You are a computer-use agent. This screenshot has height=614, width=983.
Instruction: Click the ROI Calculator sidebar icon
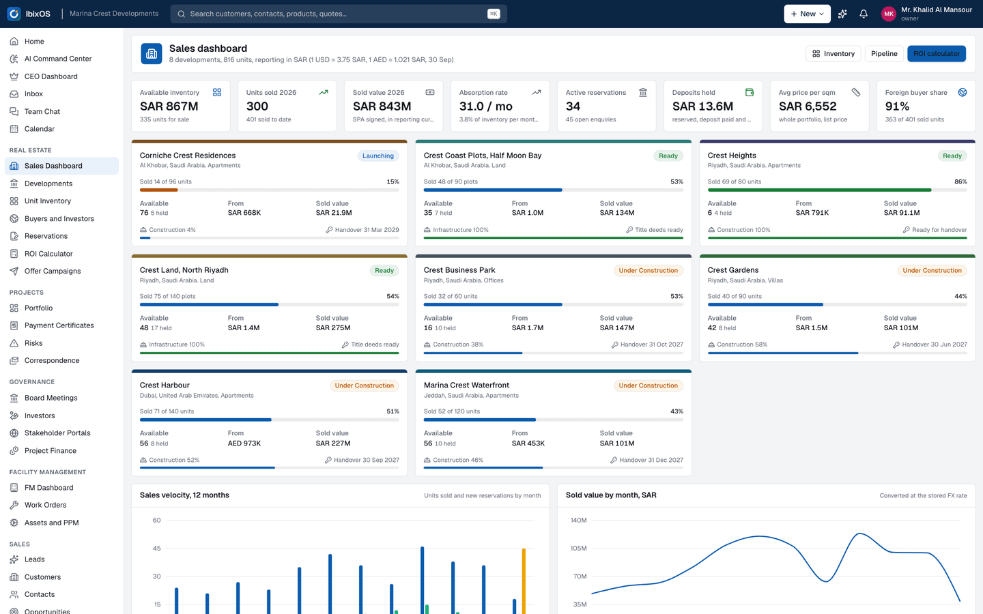point(14,254)
